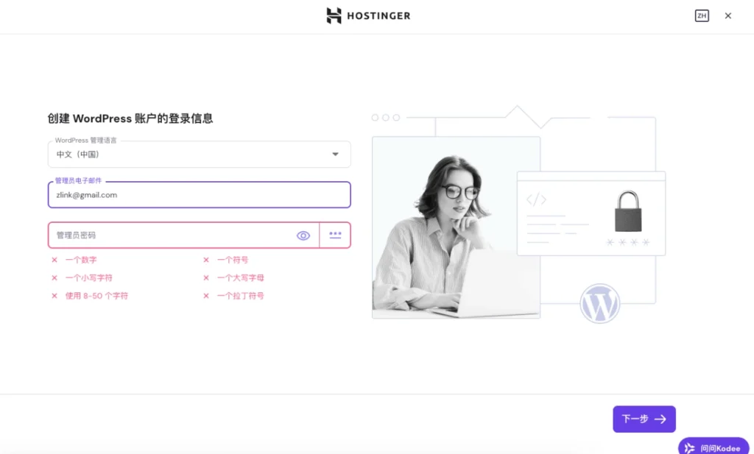This screenshot has width=754, height=454.
Task: Click the 使用 8-50 个字符 requirement text
Action: 96,296
